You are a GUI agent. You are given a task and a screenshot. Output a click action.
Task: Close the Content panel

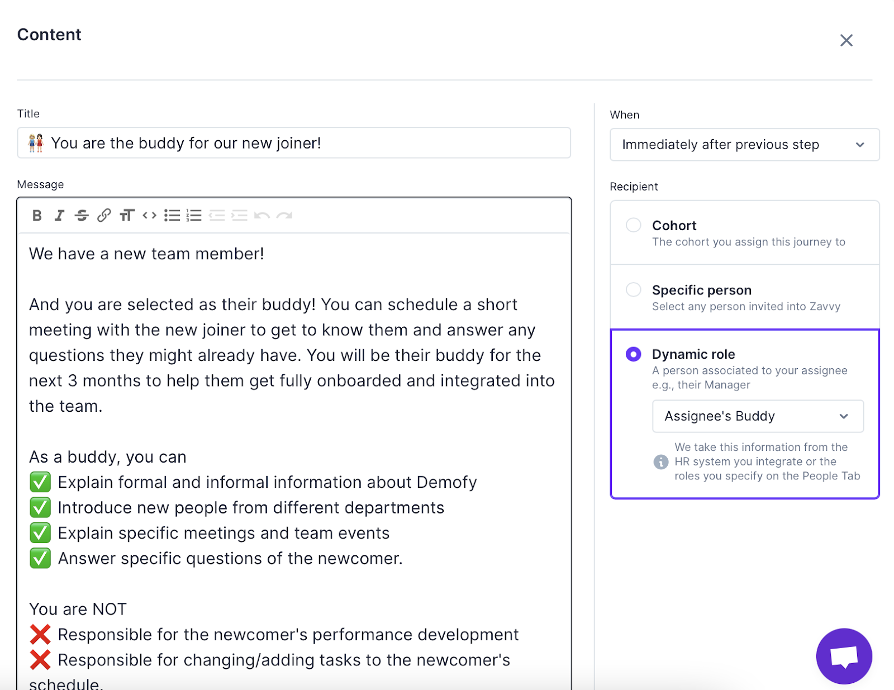point(847,40)
